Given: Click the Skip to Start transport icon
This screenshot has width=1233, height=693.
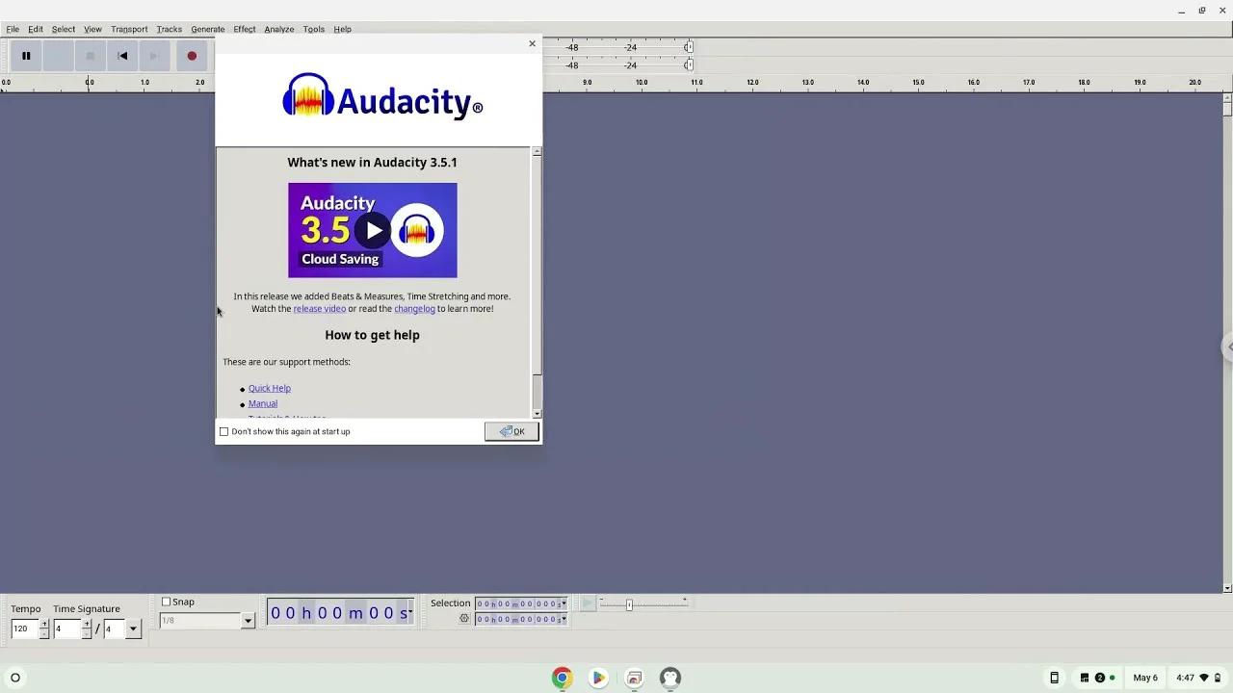Looking at the screenshot, I should click(x=122, y=56).
